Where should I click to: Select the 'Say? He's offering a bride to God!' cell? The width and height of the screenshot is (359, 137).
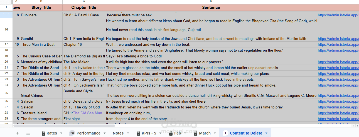[211, 56]
